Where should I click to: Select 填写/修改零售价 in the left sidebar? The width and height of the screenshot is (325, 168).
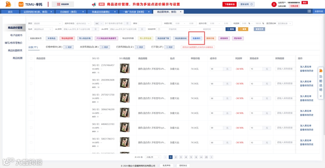14,43
